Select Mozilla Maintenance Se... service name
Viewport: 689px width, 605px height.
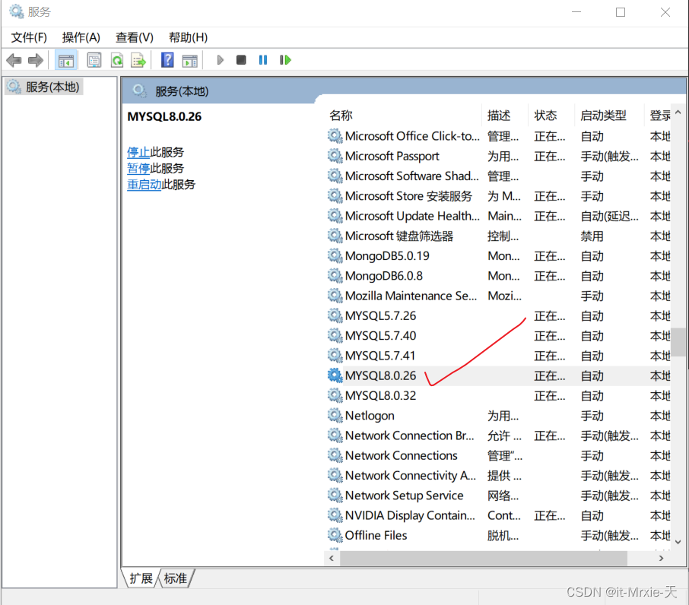coord(411,296)
